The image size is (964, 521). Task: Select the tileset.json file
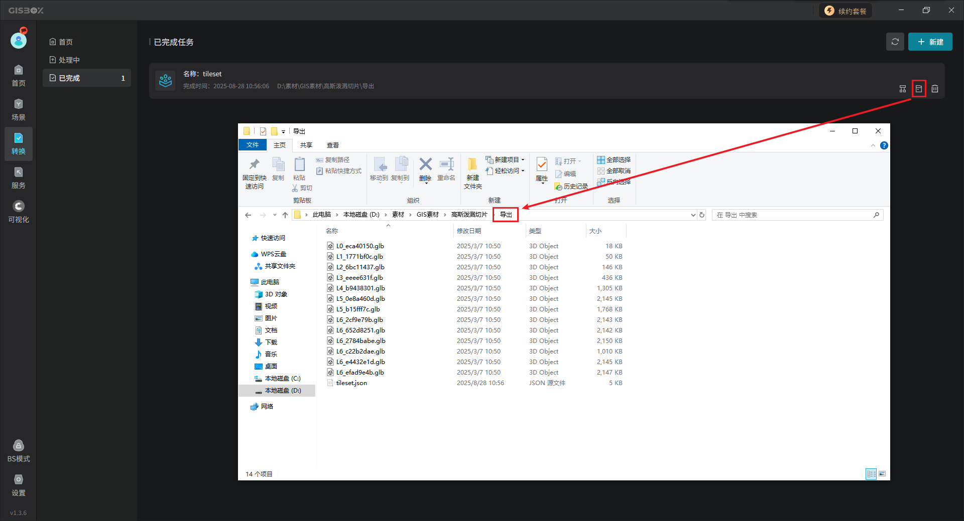(351, 383)
